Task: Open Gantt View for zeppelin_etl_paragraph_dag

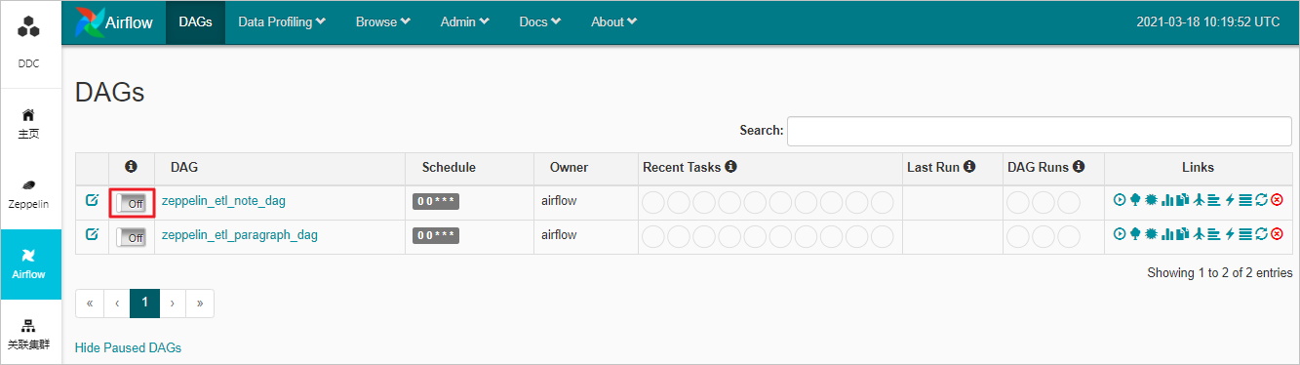Action: (1214, 233)
